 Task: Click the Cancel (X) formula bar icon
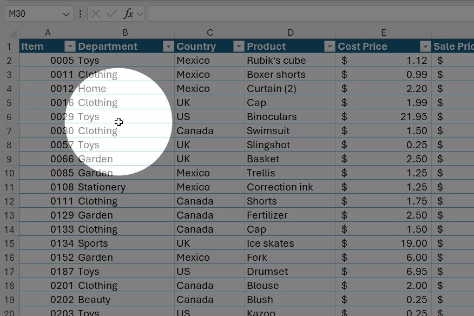96,14
